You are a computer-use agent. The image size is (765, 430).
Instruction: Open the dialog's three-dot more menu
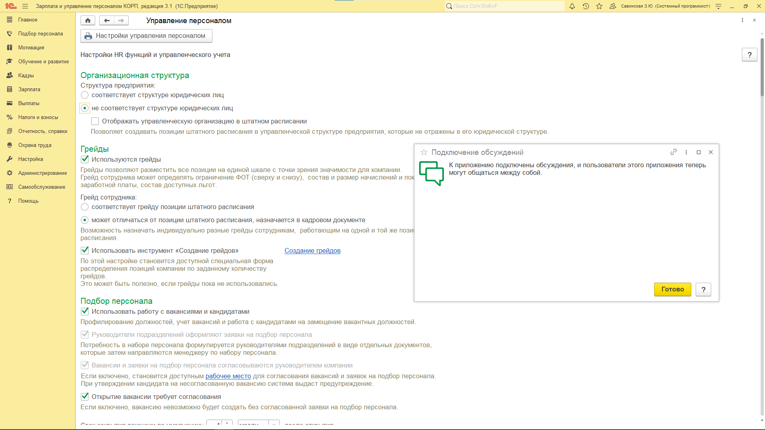click(686, 152)
